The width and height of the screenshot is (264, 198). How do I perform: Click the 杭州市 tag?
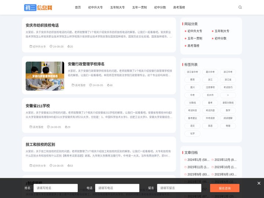[x=210, y=95]
